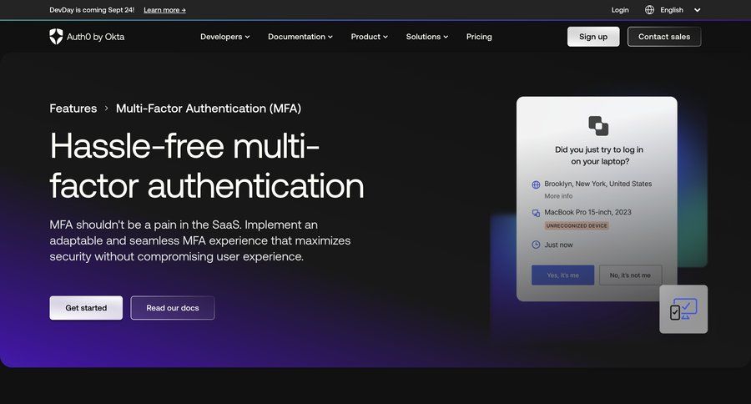
Task: Click the Login link
Action: [x=620, y=10]
